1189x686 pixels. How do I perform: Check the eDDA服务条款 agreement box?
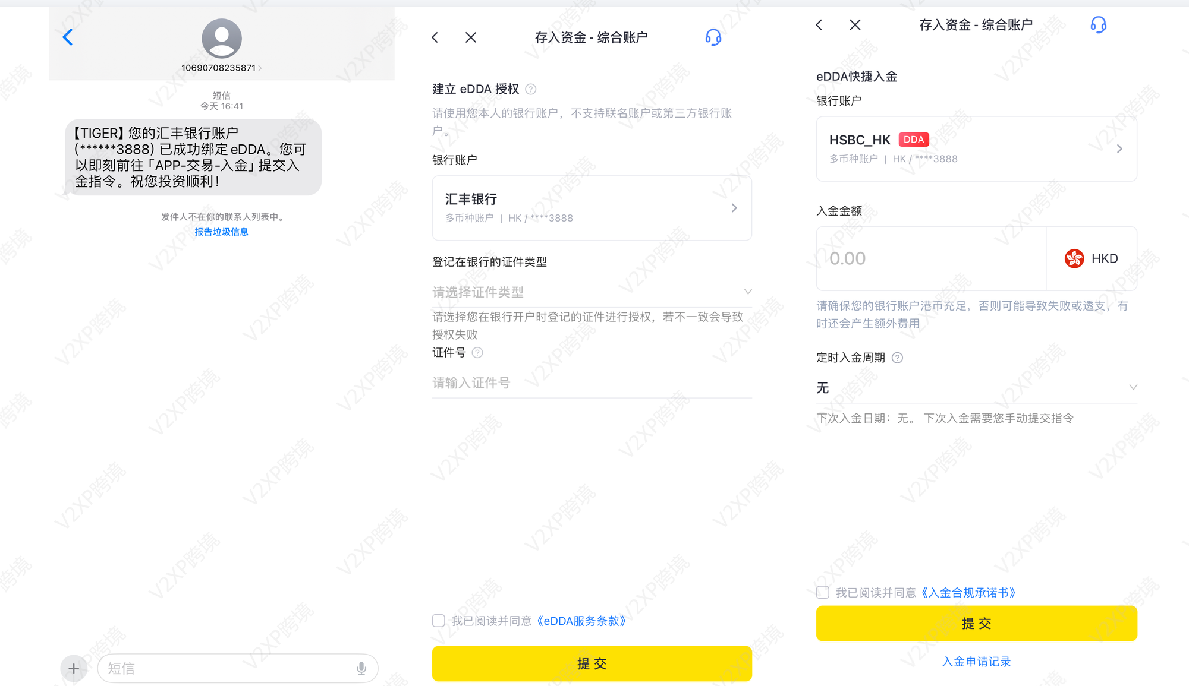coord(439,621)
